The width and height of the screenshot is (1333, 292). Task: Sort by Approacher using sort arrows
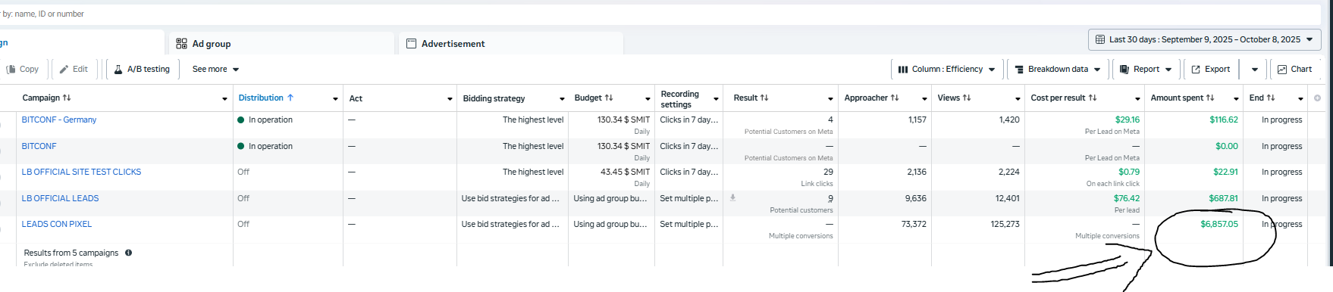point(895,98)
